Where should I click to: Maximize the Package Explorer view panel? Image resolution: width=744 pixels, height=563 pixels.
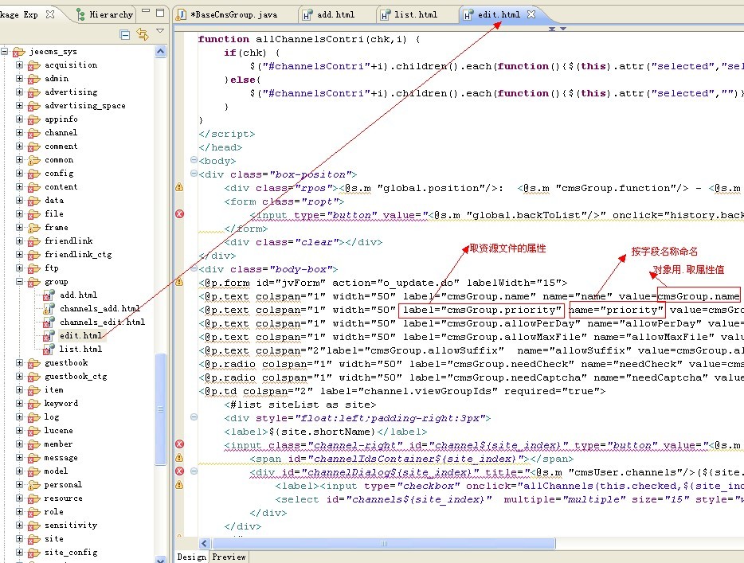160,13
